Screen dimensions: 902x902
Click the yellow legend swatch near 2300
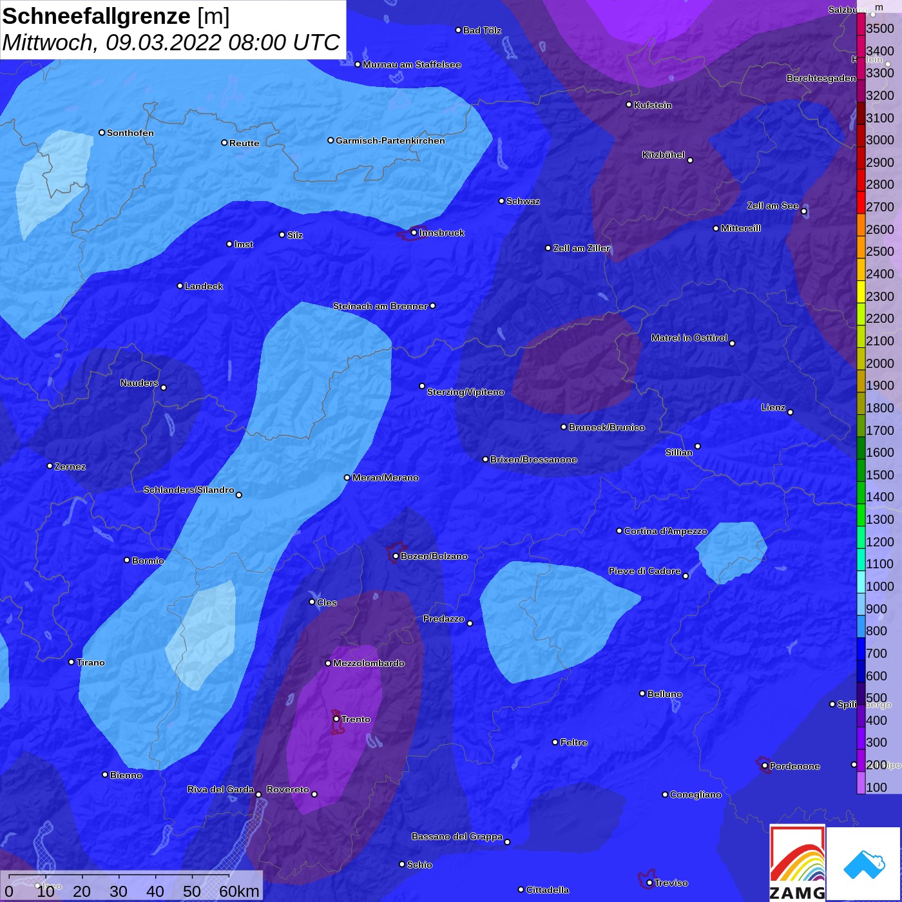tap(861, 291)
